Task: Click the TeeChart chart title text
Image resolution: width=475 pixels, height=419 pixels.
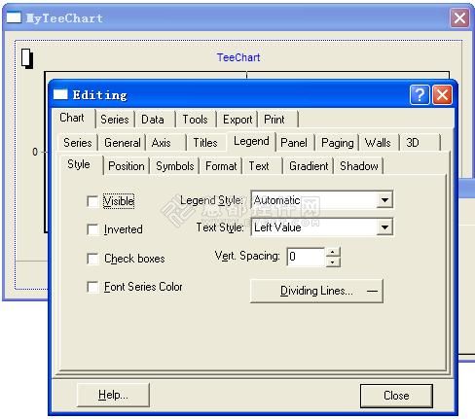Action: pos(238,57)
